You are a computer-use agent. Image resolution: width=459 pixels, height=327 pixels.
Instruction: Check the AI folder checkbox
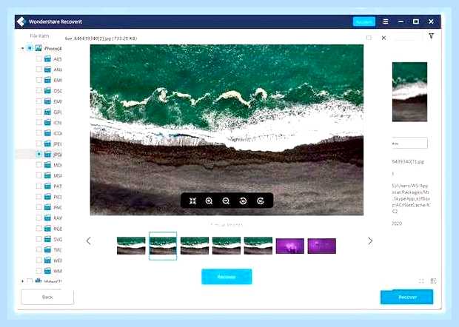point(38,58)
